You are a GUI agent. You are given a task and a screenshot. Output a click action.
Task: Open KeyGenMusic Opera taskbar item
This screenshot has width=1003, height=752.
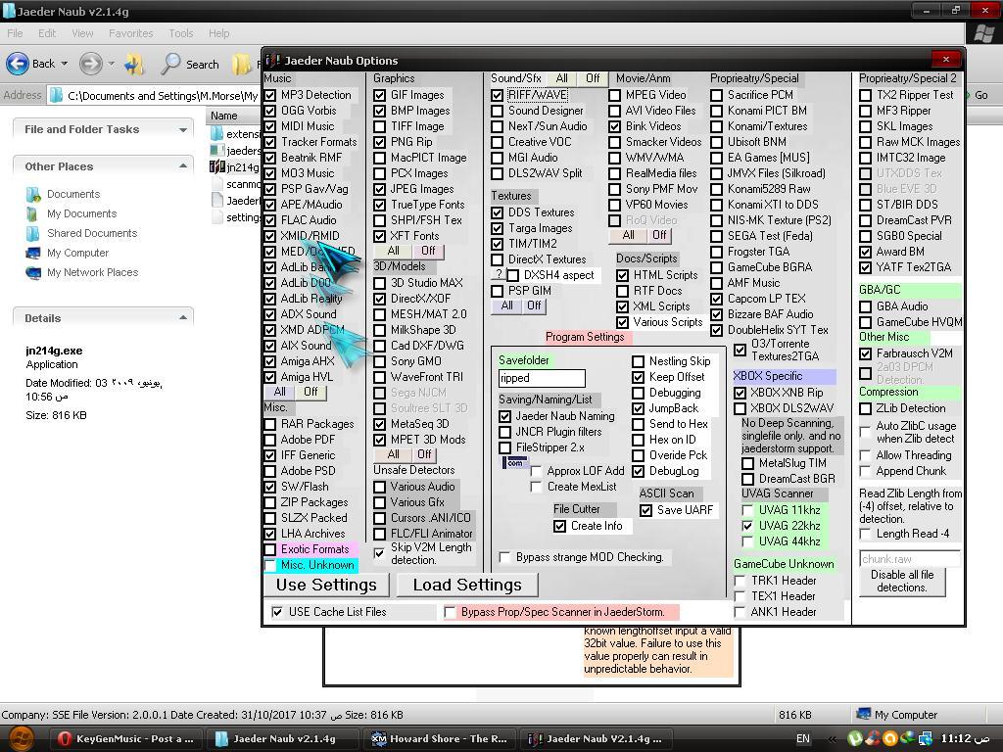(x=124, y=738)
